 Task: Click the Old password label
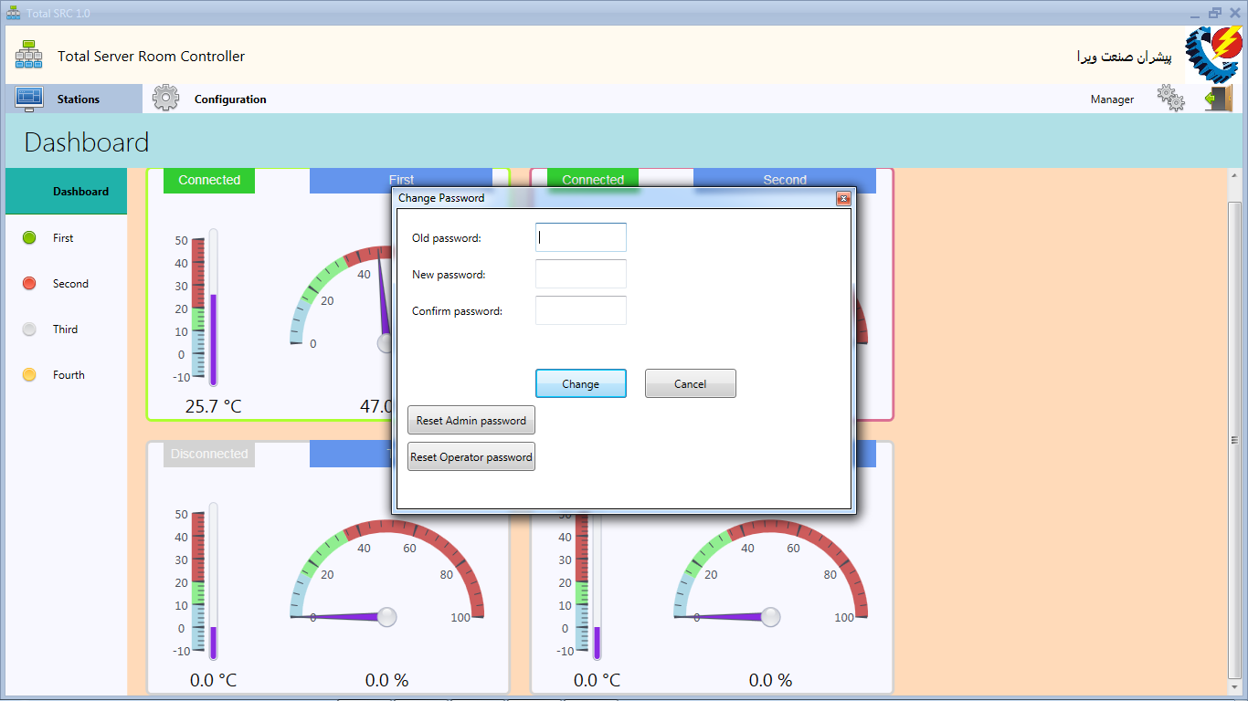[447, 238]
